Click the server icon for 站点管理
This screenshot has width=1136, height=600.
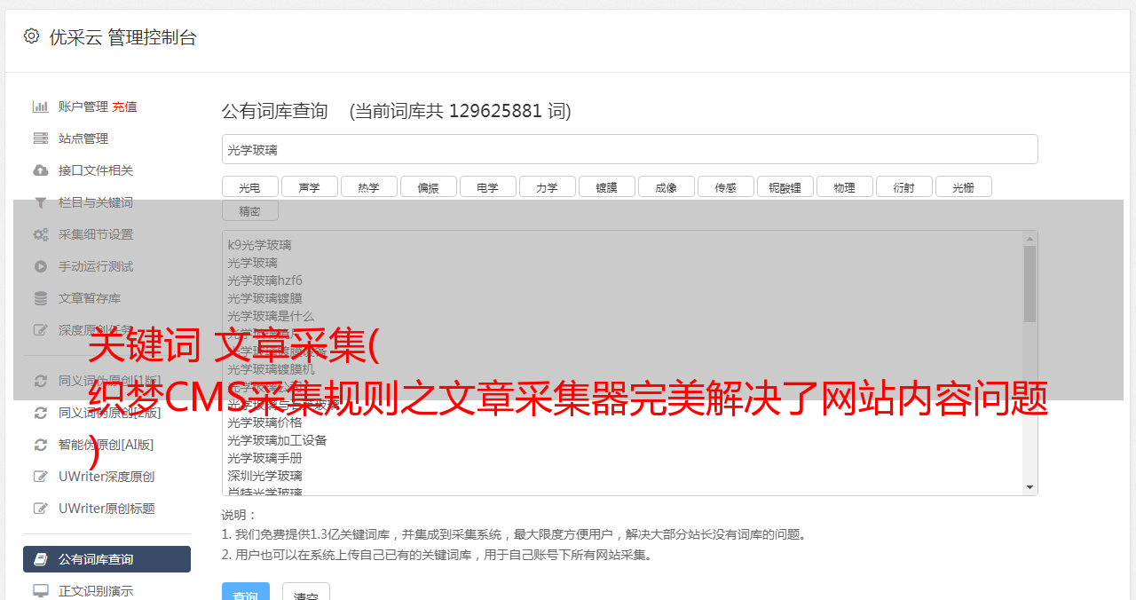41,138
